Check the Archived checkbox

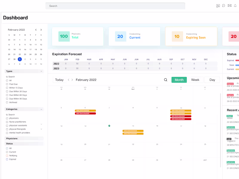coord(7,102)
